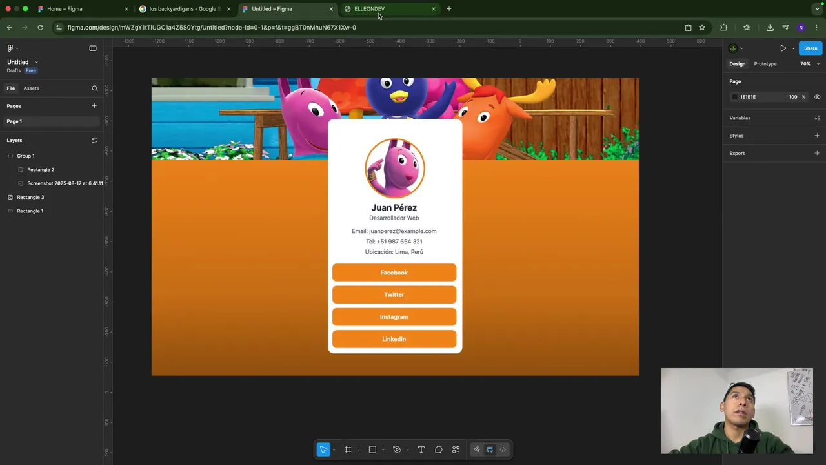Click the Share button
The width and height of the screenshot is (826, 465).
(x=811, y=48)
